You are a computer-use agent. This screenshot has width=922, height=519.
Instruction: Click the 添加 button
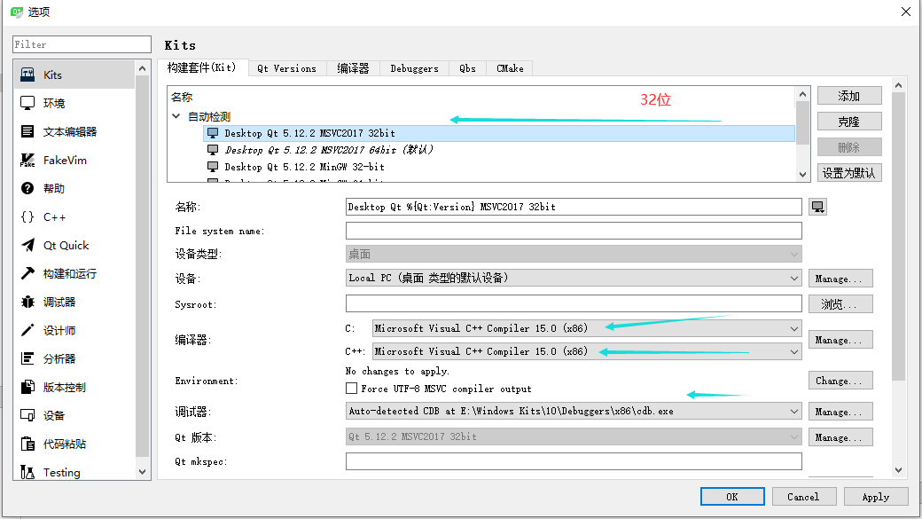pos(849,95)
